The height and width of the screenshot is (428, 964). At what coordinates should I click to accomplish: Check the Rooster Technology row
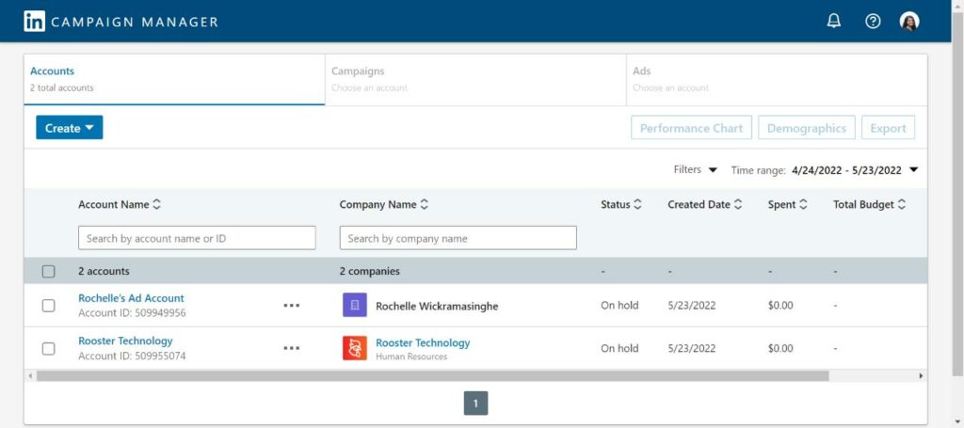(49, 348)
